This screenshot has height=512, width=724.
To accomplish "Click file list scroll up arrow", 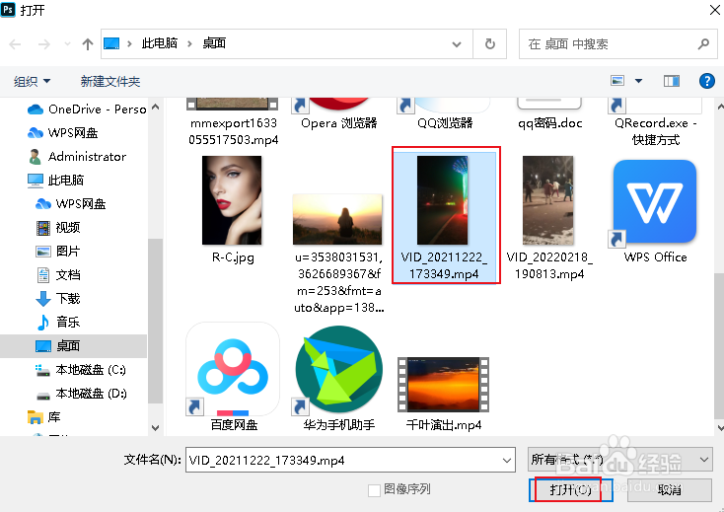I will pos(720,107).
